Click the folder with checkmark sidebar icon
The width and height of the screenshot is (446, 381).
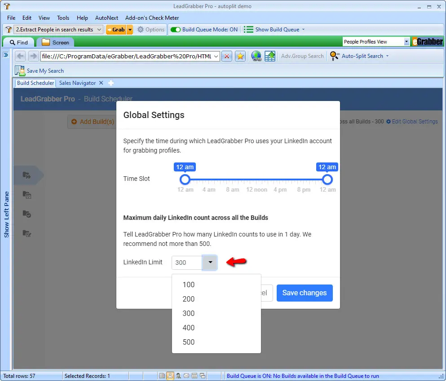(x=27, y=214)
